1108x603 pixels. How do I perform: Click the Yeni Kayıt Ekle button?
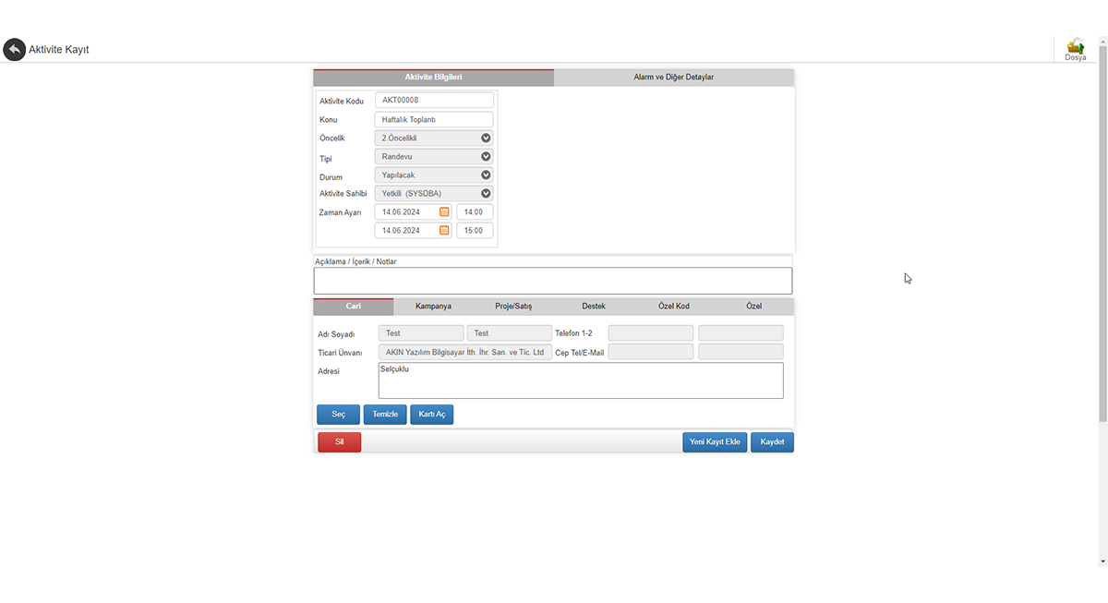click(715, 442)
